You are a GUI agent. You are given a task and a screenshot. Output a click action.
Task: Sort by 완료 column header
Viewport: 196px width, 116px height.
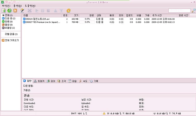point(87,15)
